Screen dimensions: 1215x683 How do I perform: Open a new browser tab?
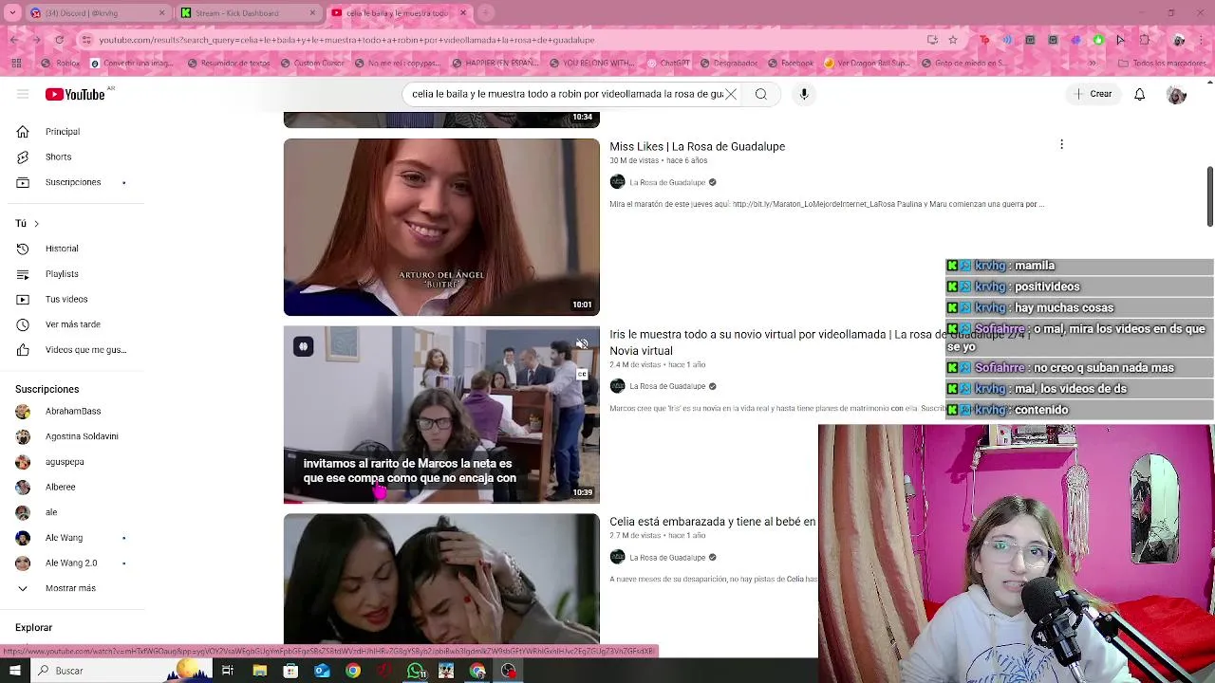click(x=485, y=13)
